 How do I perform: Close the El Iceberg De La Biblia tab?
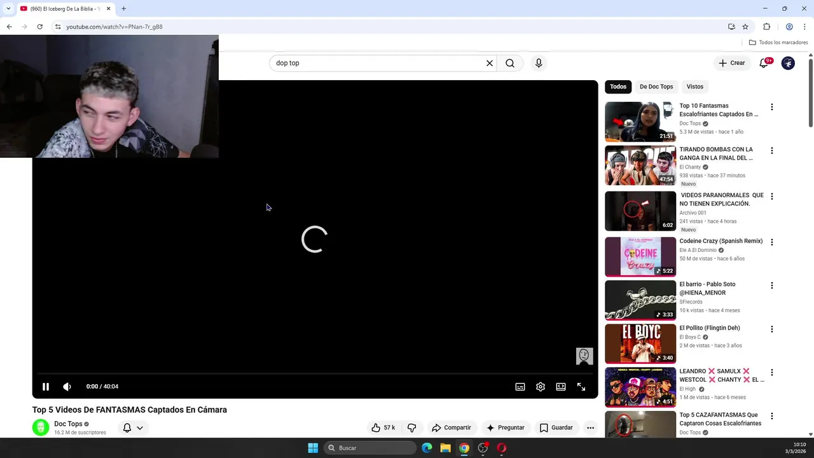click(x=108, y=8)
